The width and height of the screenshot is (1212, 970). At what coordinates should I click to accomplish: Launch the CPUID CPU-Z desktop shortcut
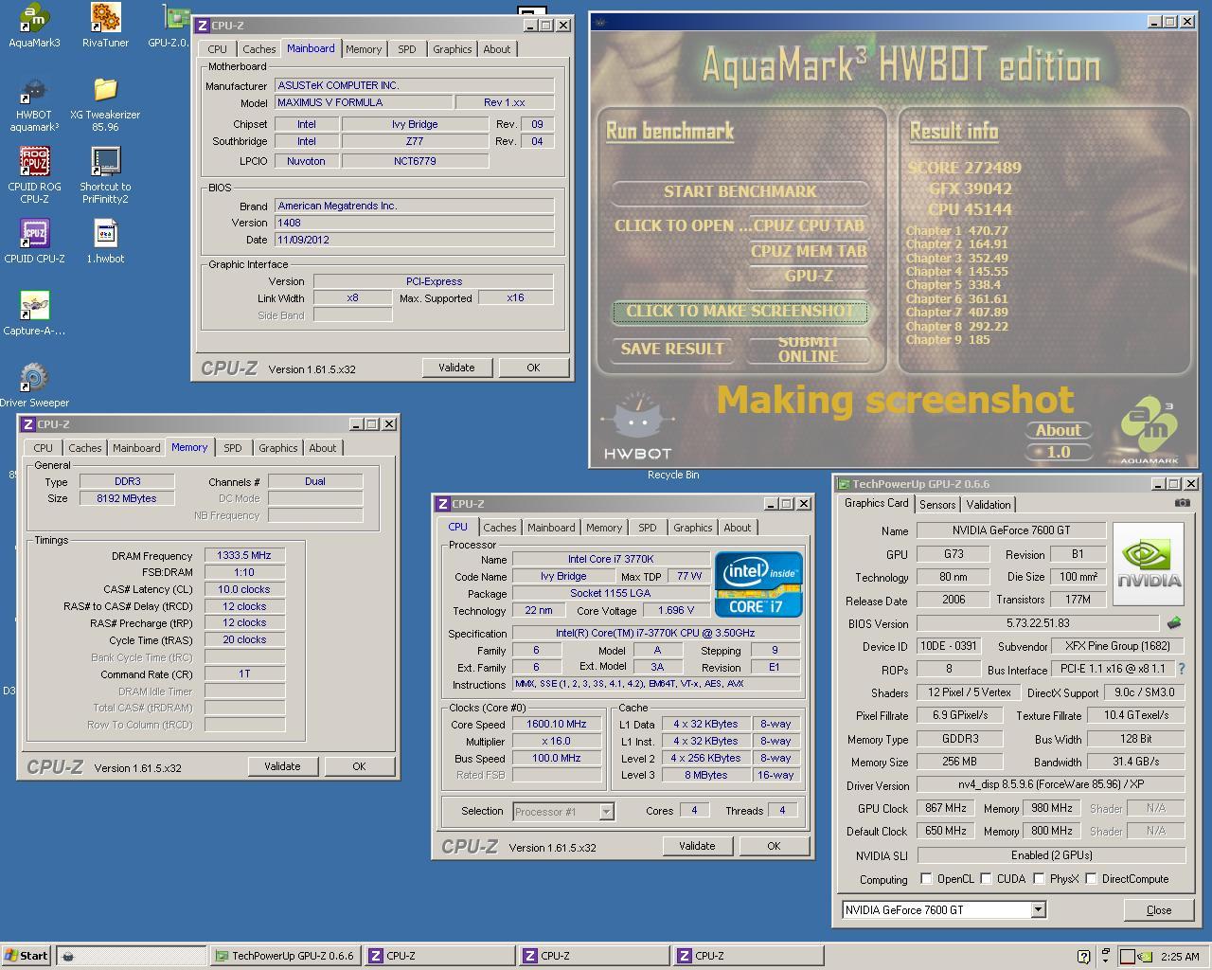pyautogui.click(x=34, y=242)
